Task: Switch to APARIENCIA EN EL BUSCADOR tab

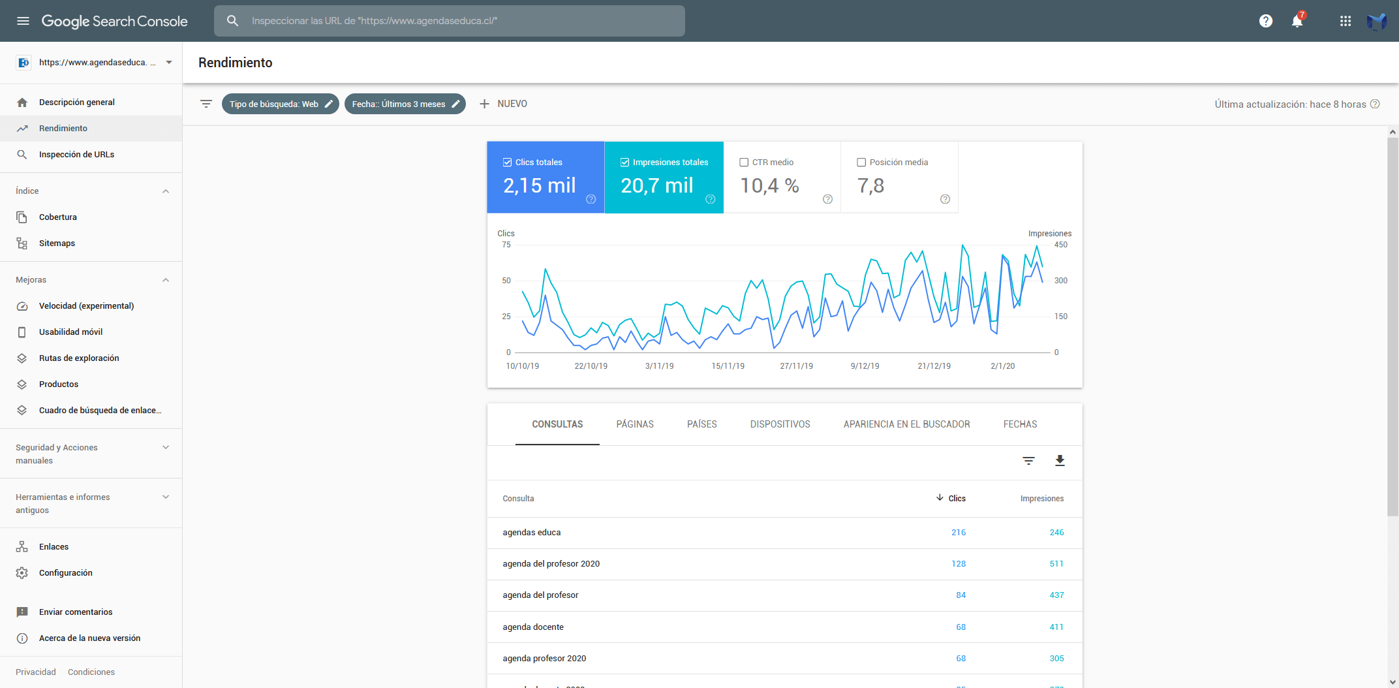Action: (907, 424)
